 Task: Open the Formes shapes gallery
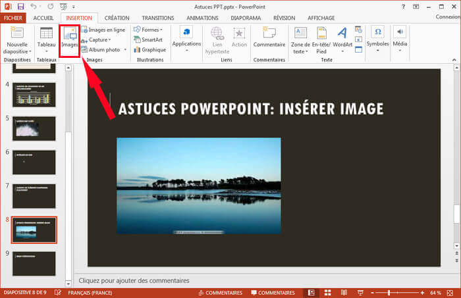tap(148, 30)
